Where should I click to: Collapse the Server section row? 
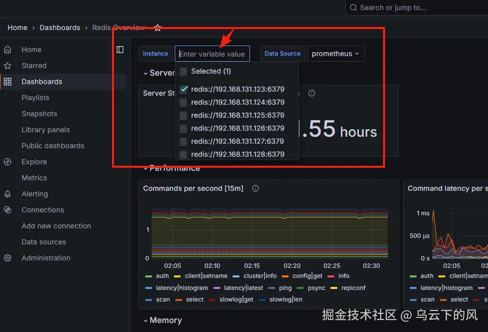point(145,74)
